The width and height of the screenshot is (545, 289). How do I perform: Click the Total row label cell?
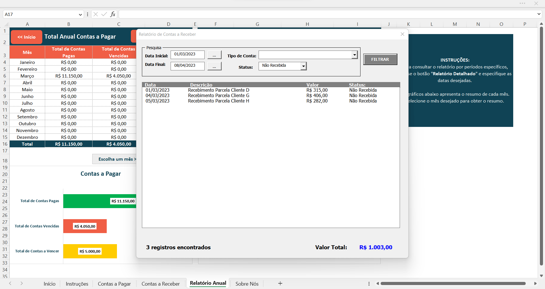click(27, 144)
